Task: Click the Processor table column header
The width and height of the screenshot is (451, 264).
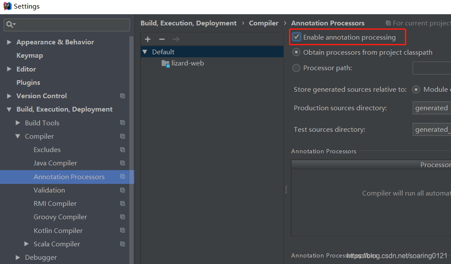Action: click(371, 165)
